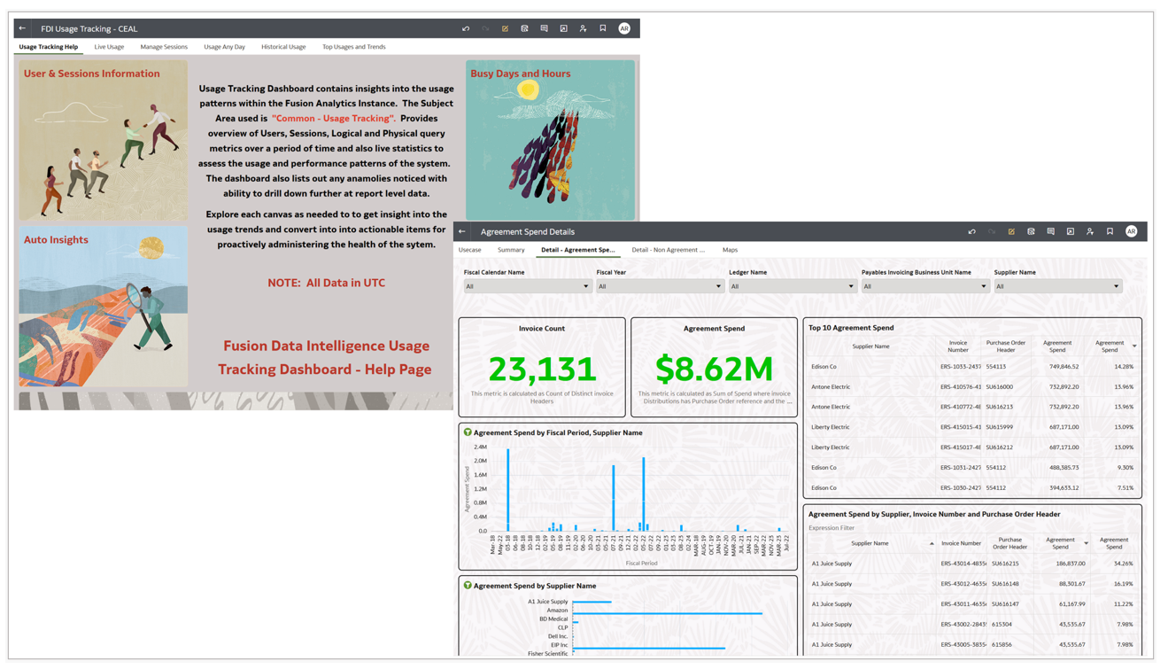This screenshot has width=1168, height=669.
Task: Open user assignment icon in Agreement Spend Details
Action: (1090, 231)
